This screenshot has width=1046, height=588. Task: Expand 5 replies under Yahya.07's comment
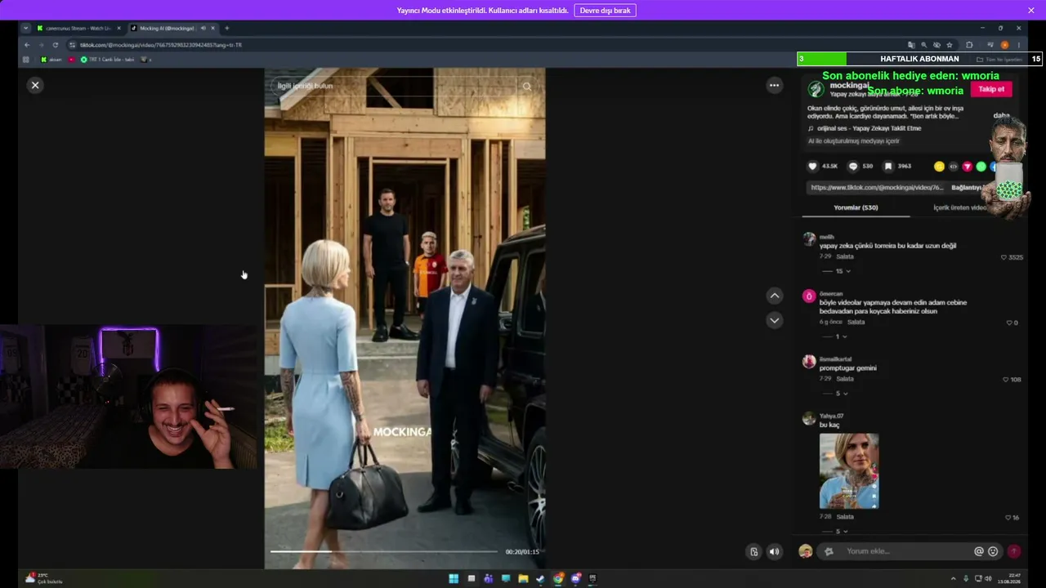click(x=836, y=532)
